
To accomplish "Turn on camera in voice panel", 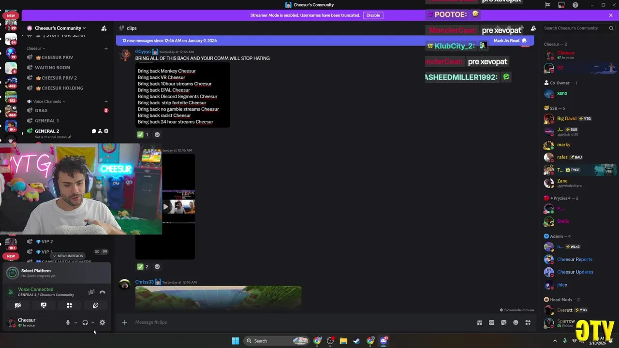I will [x=17, y=305].
